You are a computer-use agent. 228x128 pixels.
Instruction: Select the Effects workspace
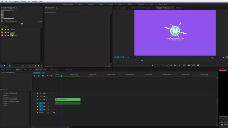[130, 4]
